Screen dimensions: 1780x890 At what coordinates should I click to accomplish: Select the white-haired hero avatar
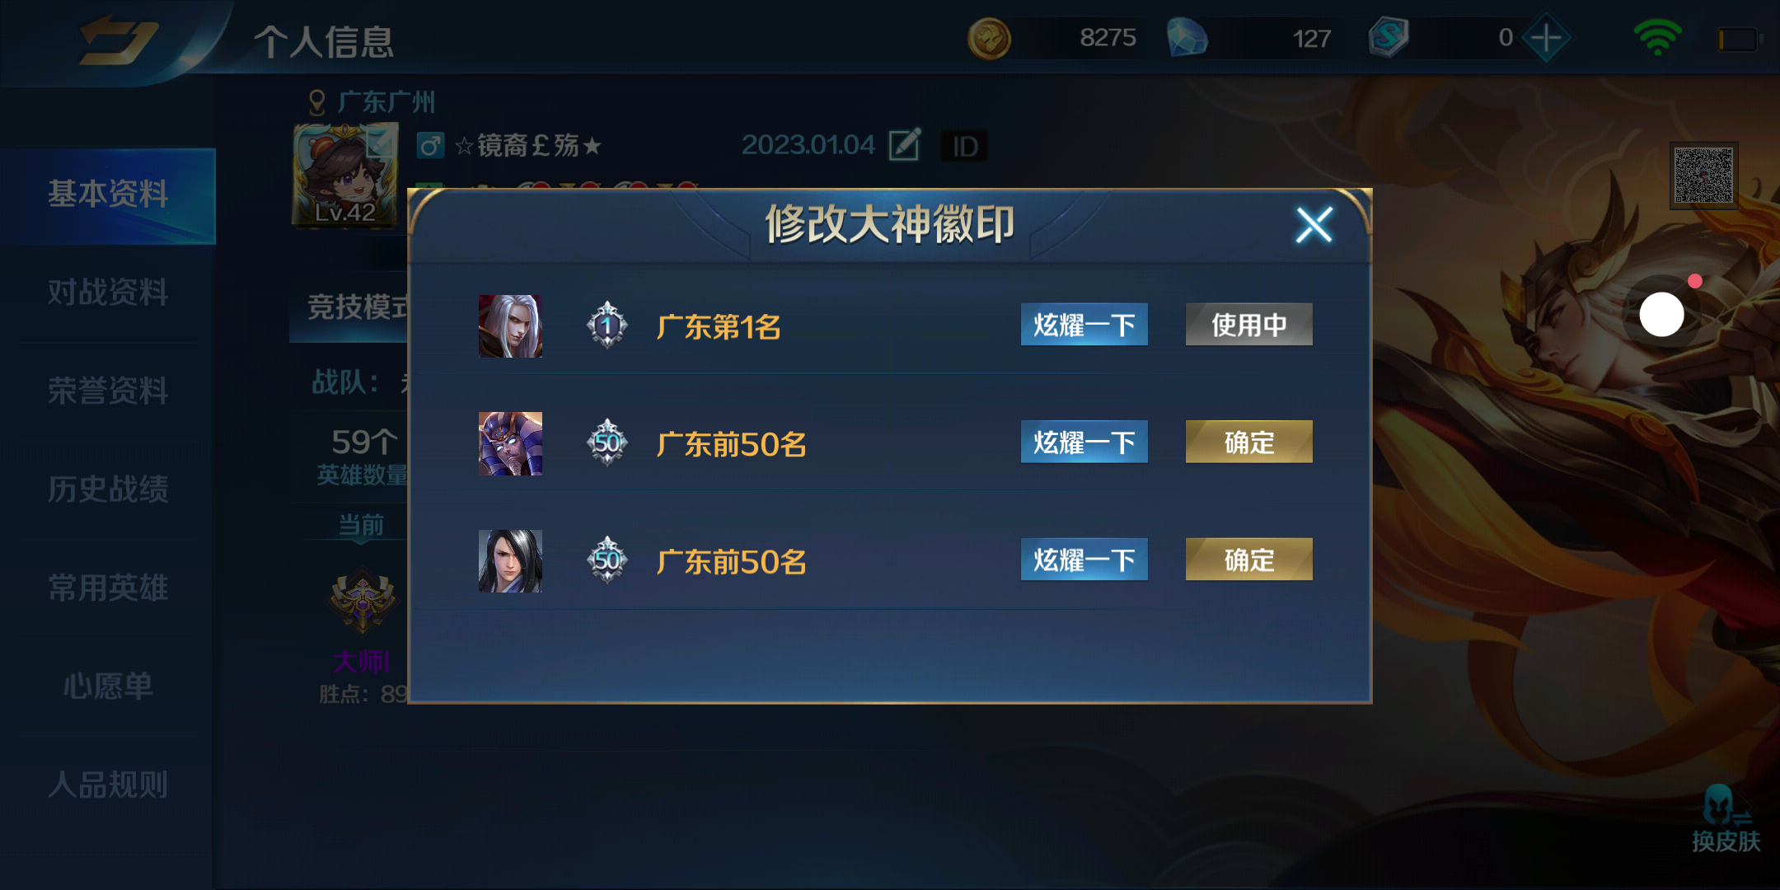[x=510, y=326]
